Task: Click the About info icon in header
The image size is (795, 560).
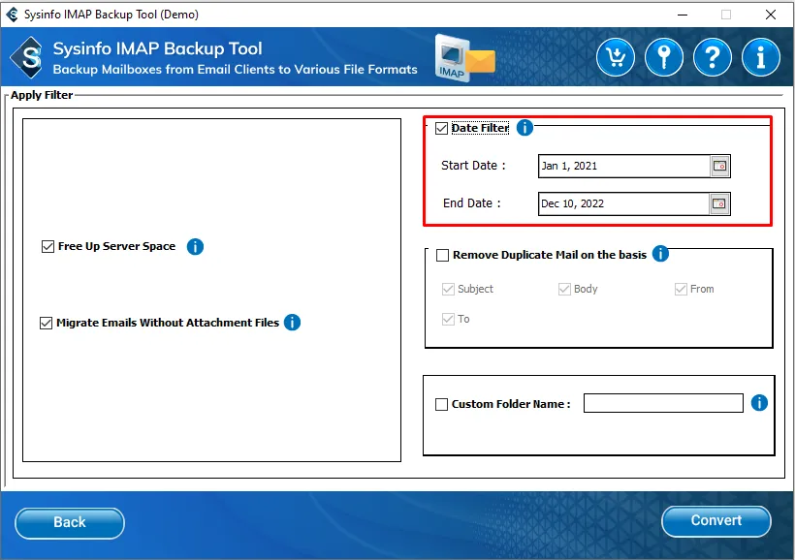Action: coord(760,57)
